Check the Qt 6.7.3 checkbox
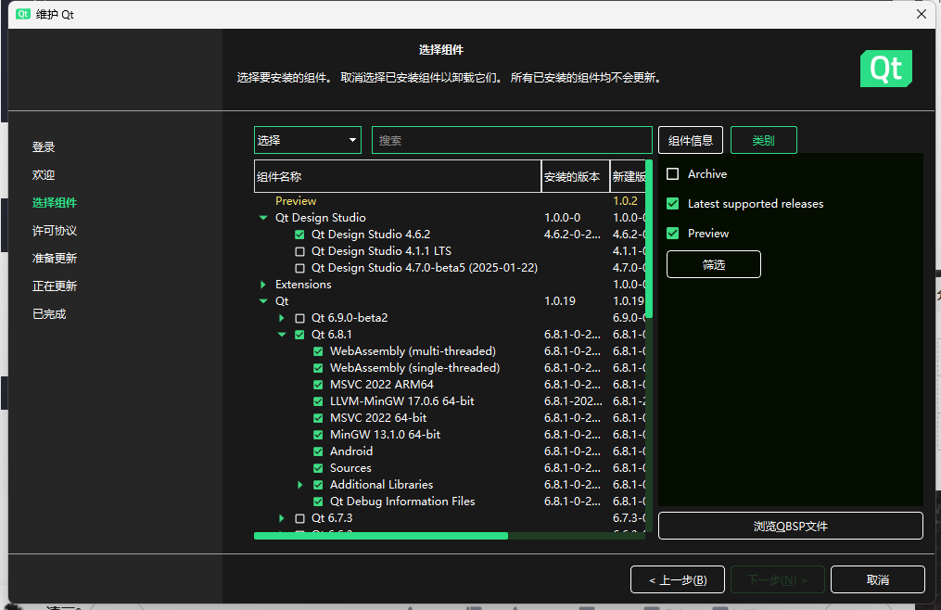 (x=299, y=519)
